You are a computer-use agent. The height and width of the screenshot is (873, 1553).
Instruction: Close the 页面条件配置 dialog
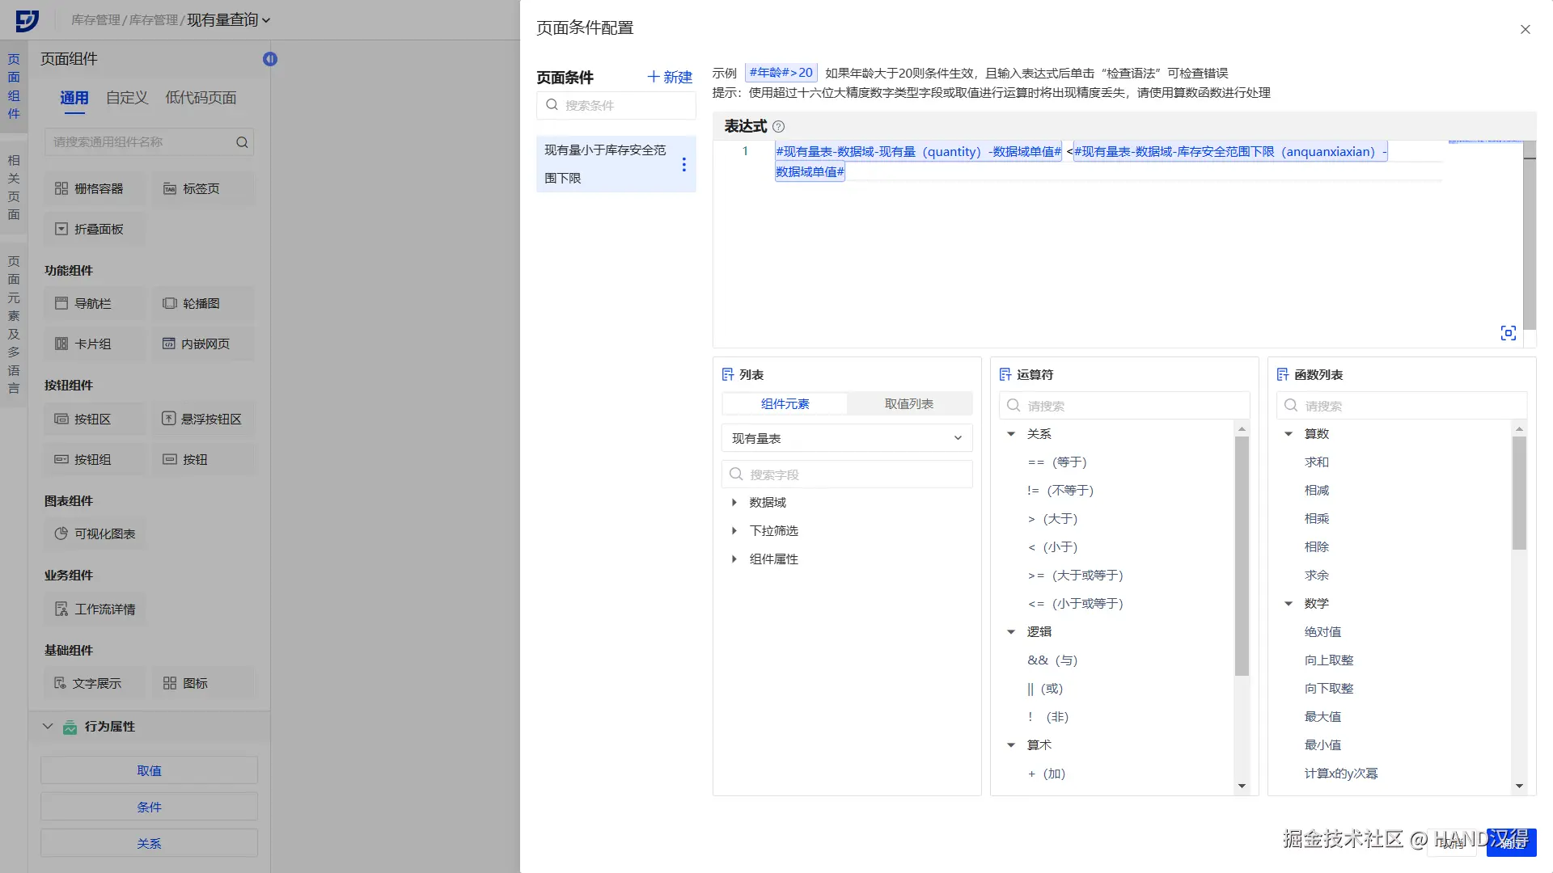1525,30
